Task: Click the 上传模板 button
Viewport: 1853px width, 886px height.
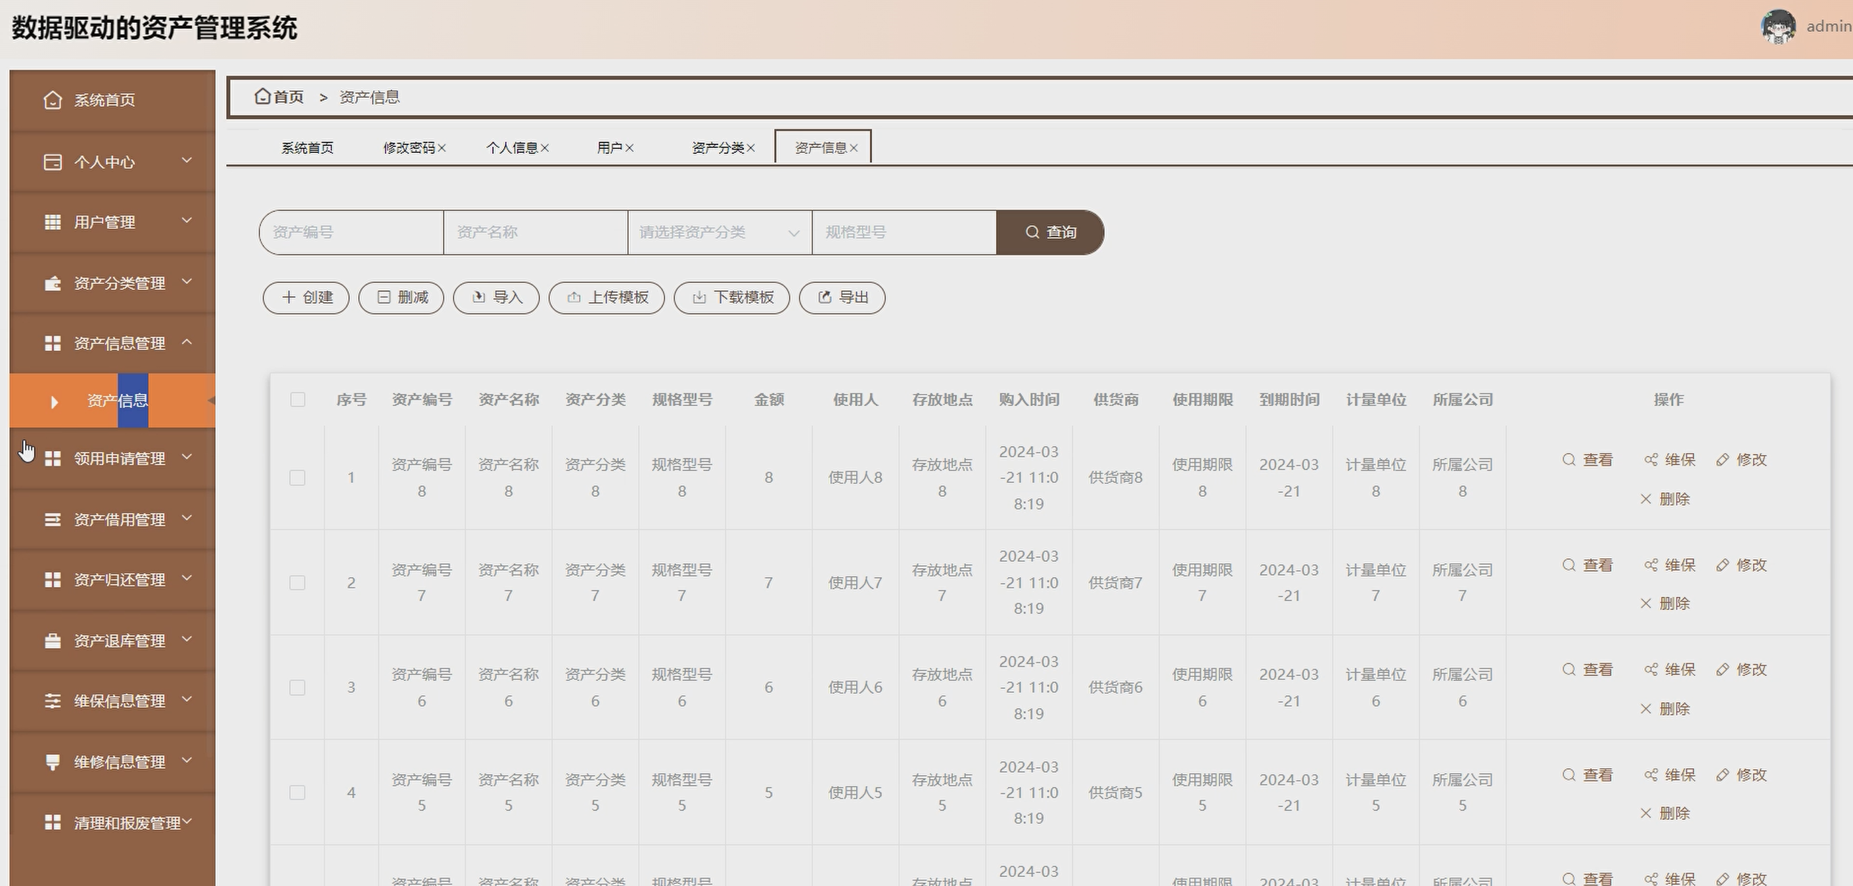Action: tap(606, 298)
